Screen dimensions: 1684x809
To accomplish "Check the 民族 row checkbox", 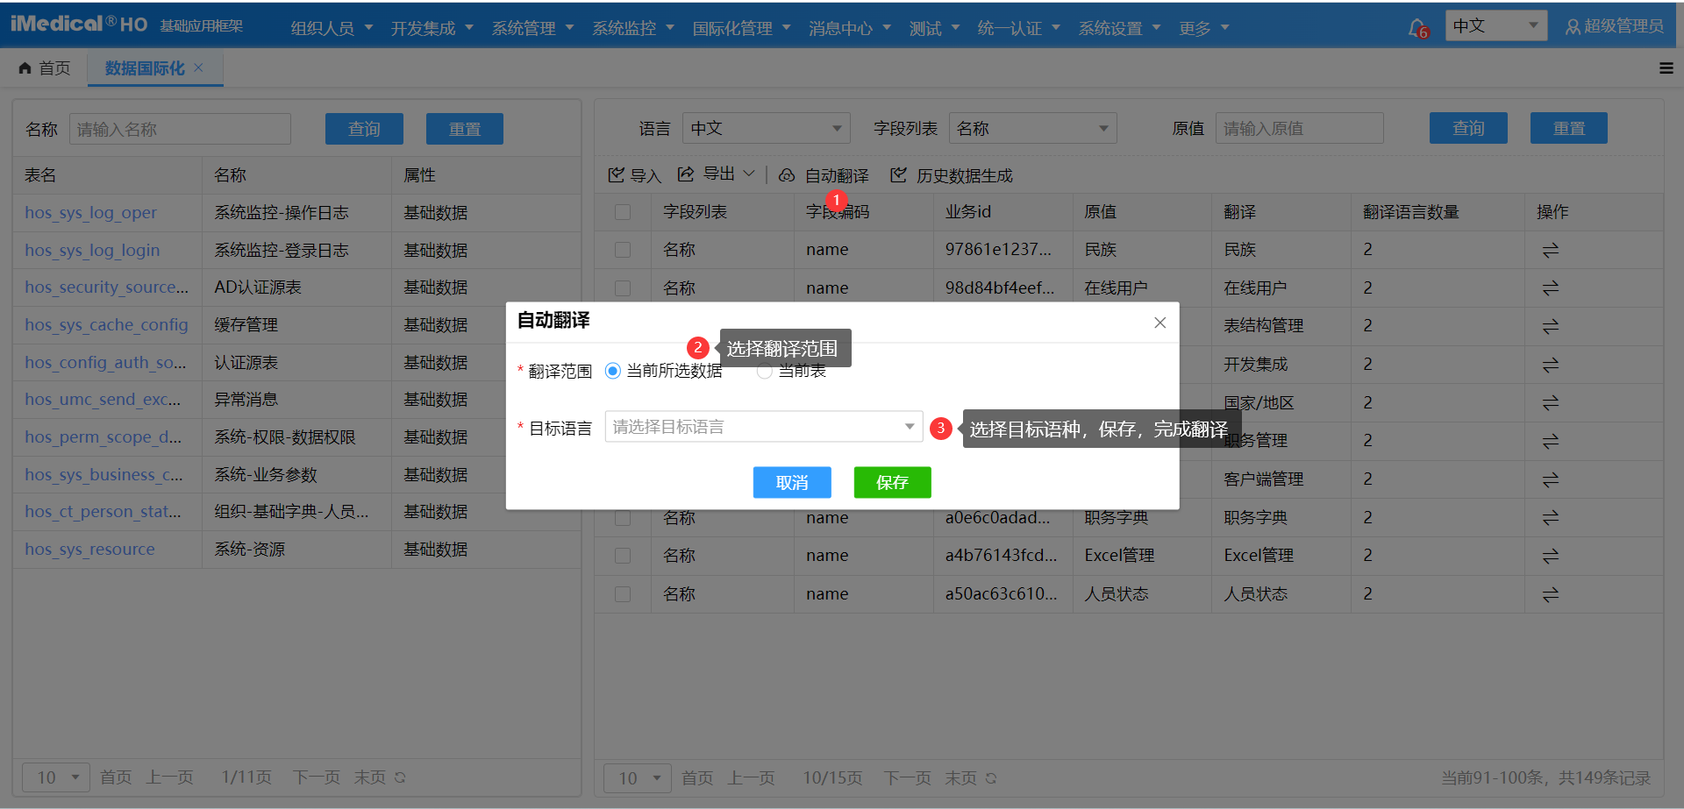I will coord(623,250).
